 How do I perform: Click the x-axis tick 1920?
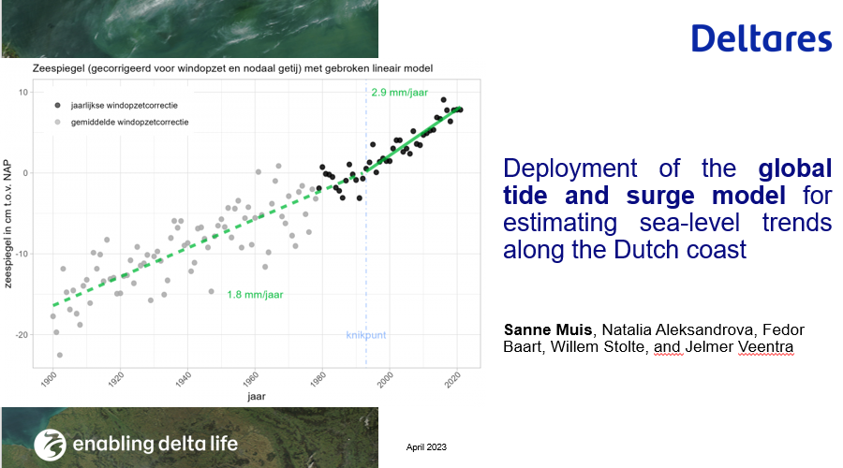[x=116, y=379]
